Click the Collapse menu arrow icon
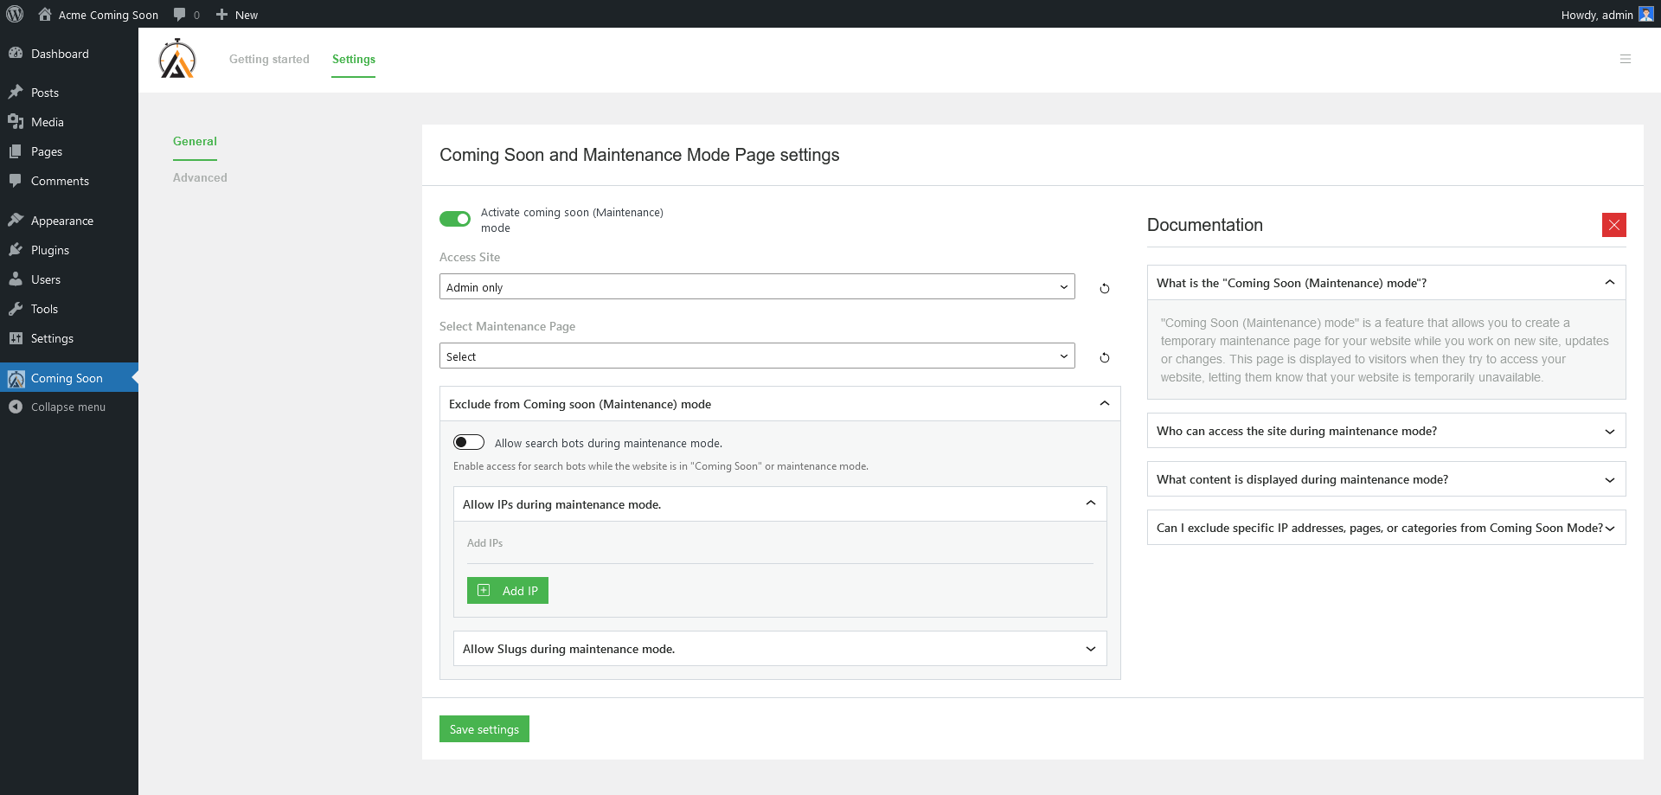 coord(16,406)
